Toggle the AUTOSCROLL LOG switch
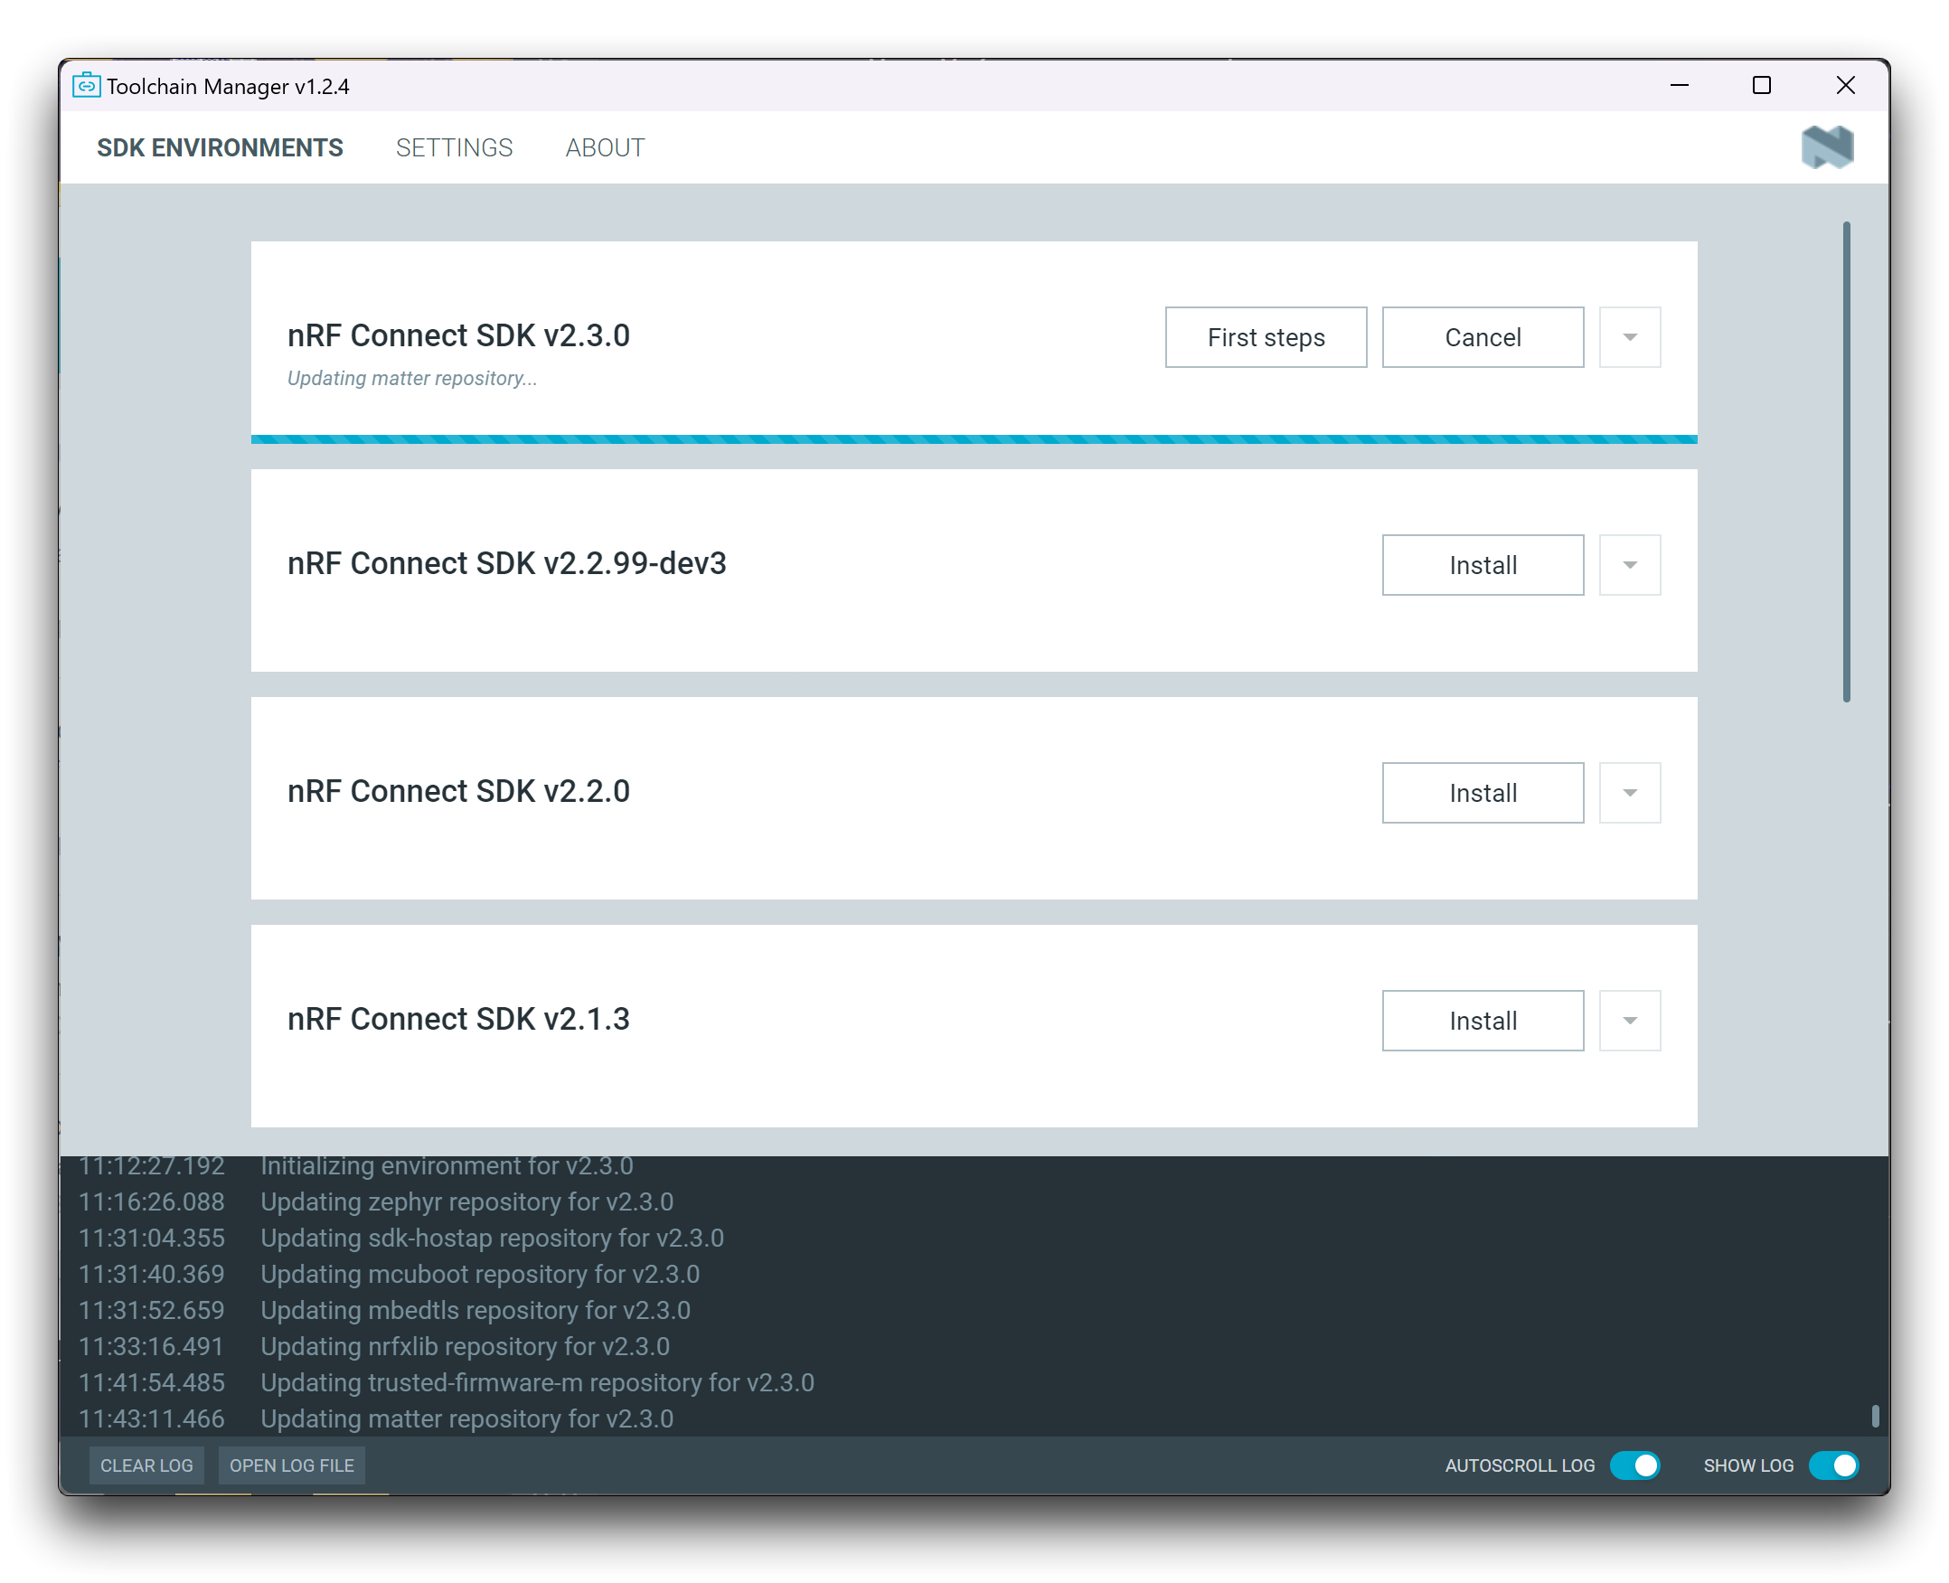This screenshot has width=1949, height=1583. click(1634, 1465)
